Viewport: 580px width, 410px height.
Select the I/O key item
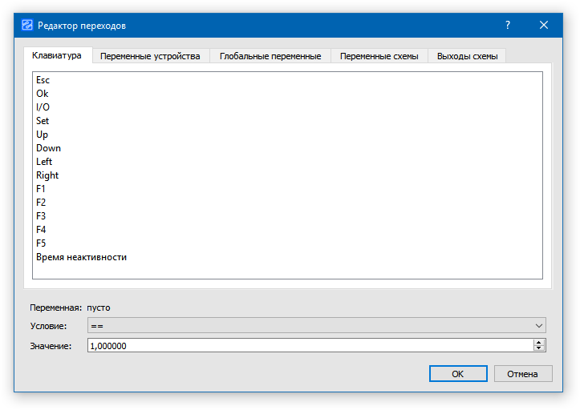pos(43,107)
